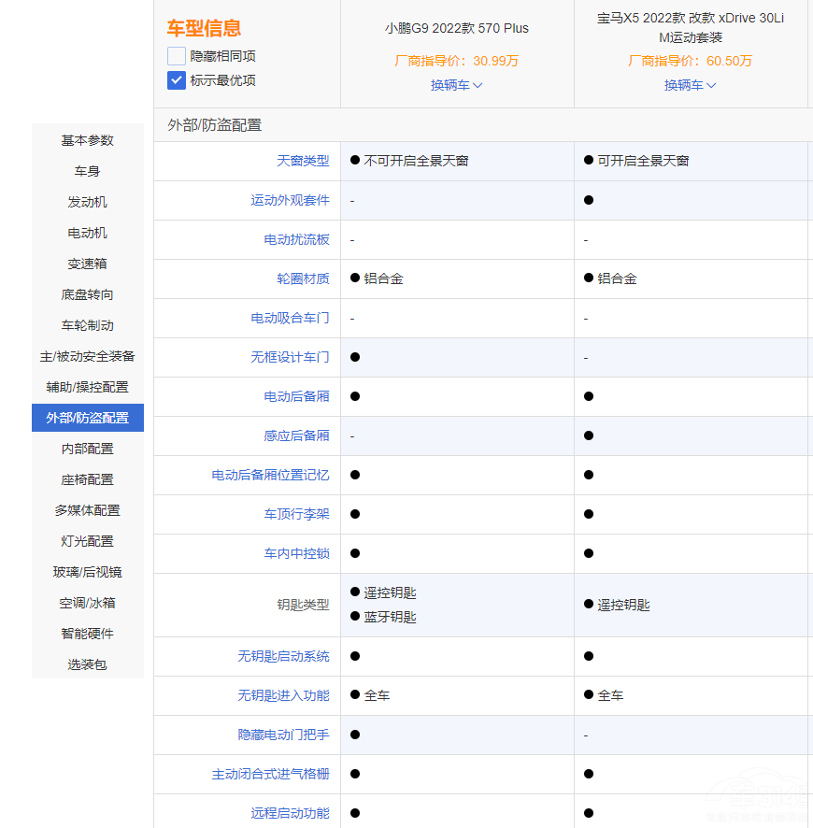This screenshot has width=813, height=828.
Task: Go to 发动机 section
Action: [88, 202]
